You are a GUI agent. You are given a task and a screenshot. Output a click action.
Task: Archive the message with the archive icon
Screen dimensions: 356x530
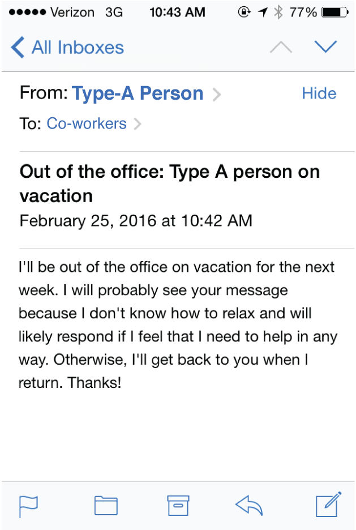[178, 506]
